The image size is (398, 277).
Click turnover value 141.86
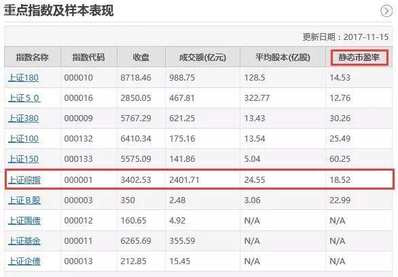click(x=182, y=158)
